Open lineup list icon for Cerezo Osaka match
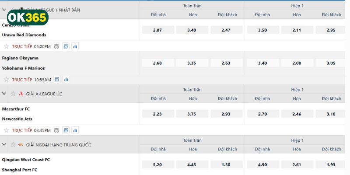The image size is (350, 175). tap(66, 46)
